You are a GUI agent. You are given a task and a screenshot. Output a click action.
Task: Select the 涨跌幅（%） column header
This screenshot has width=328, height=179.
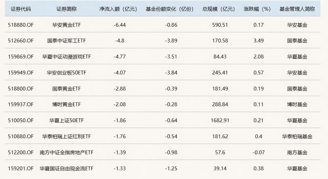click(x=257, y=9)
